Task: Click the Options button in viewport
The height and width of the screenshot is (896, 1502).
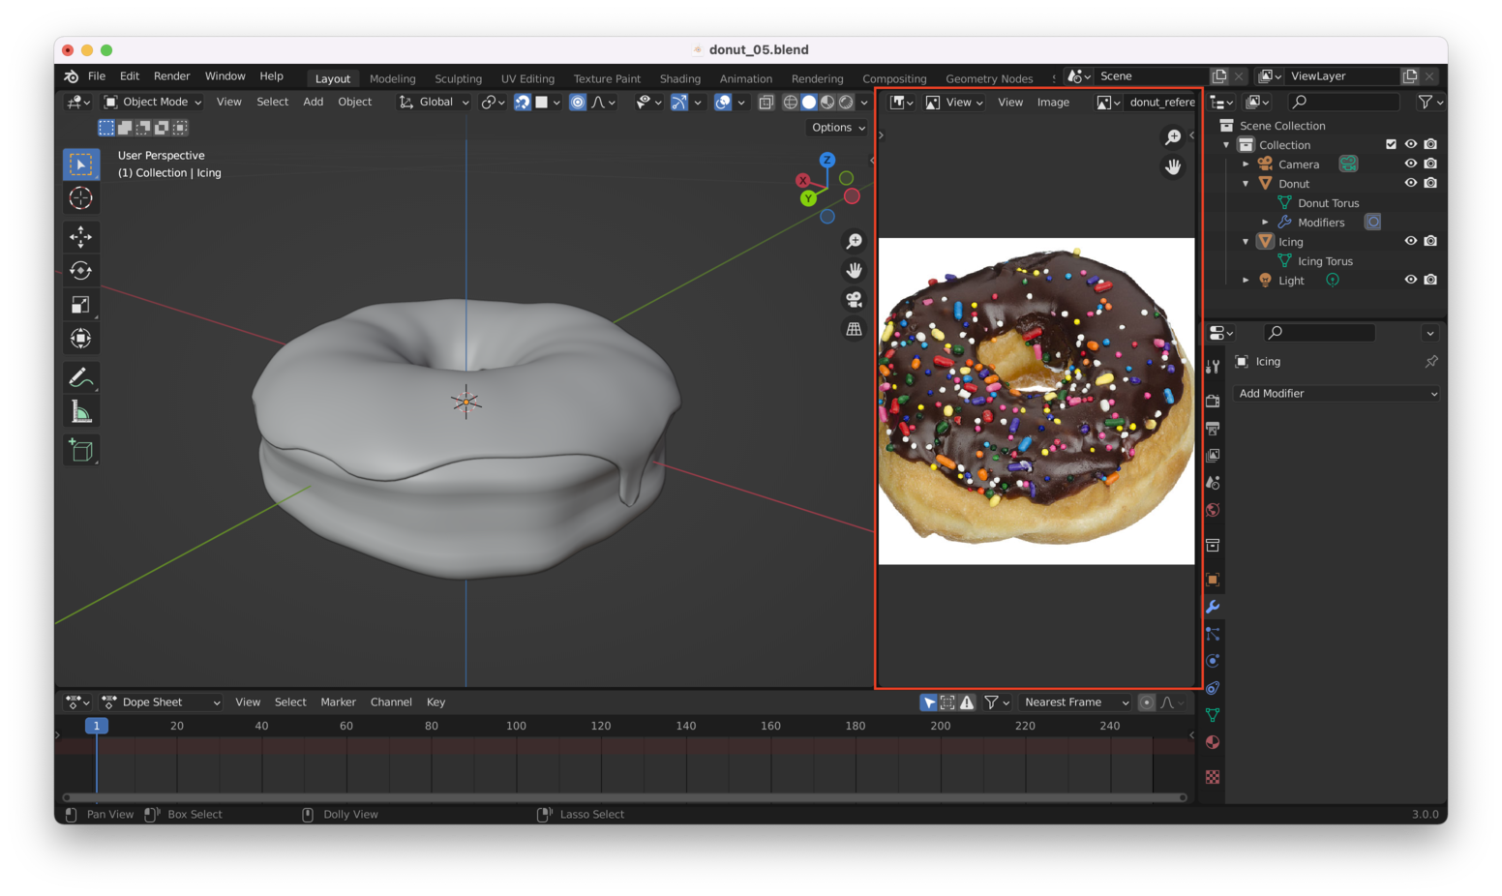Action: pyautogui.click(x=838, y=128)
